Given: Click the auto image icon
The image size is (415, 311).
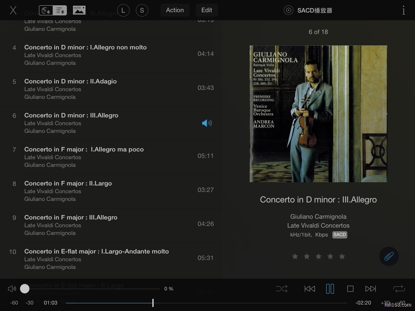Looking at the screenshot, I should pyautogui.click(x=79, y=10).
